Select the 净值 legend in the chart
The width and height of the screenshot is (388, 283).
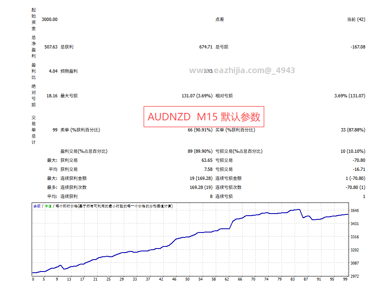point(48,206)
